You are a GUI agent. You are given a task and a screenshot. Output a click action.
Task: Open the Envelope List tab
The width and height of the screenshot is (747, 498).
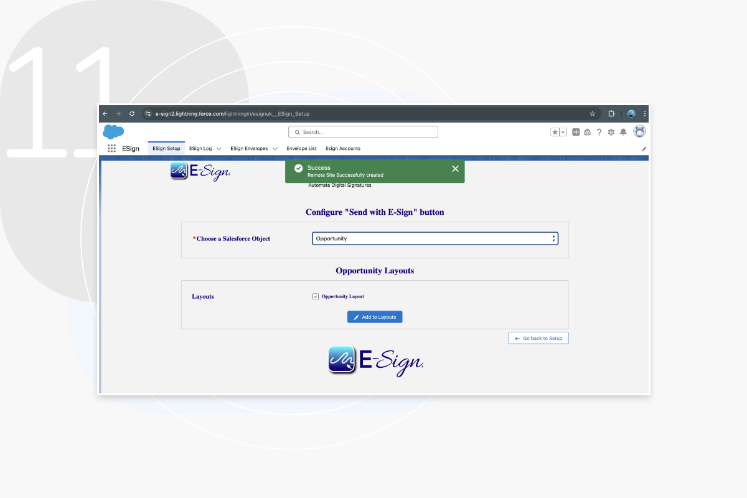(x=301, y=149)
